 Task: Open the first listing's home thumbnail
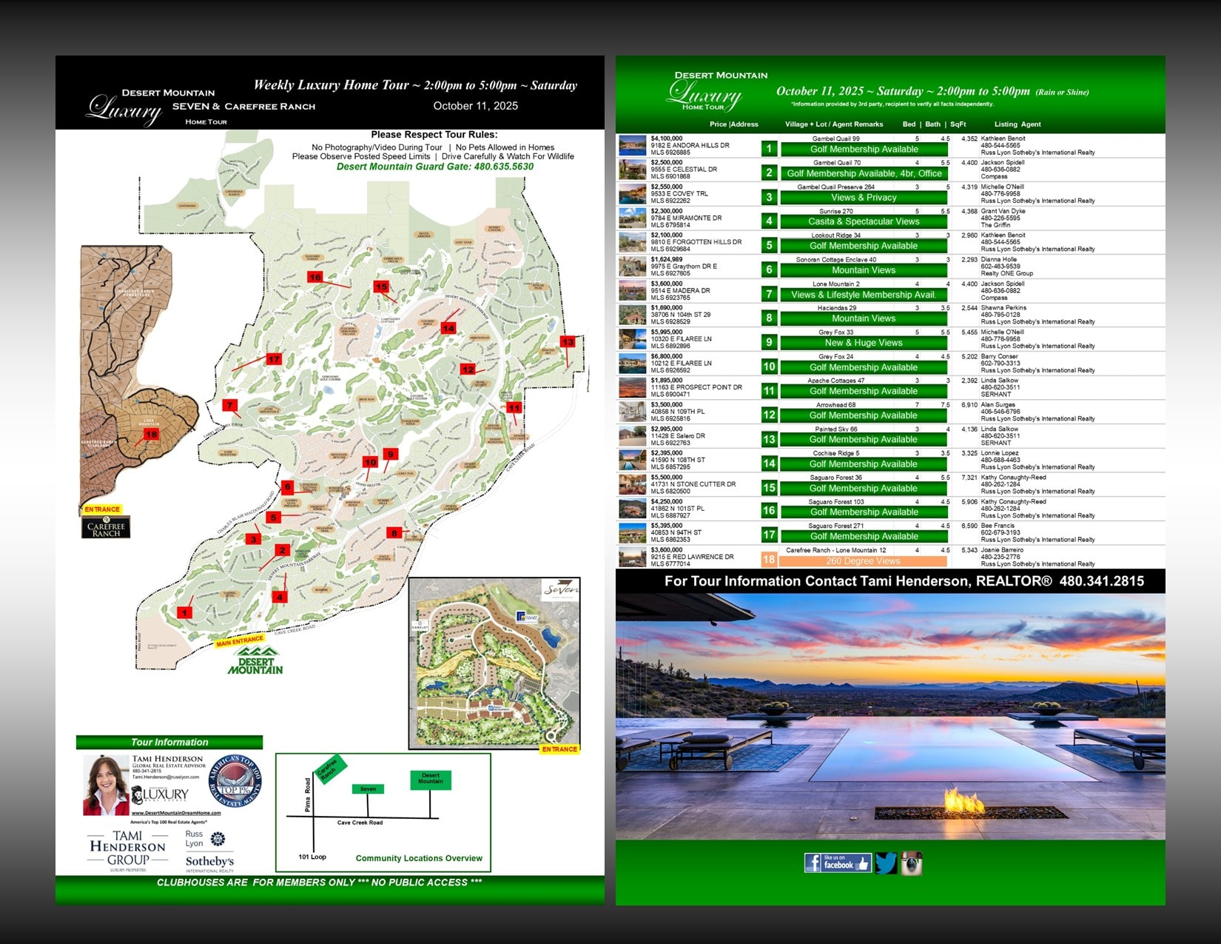point(633,145)
